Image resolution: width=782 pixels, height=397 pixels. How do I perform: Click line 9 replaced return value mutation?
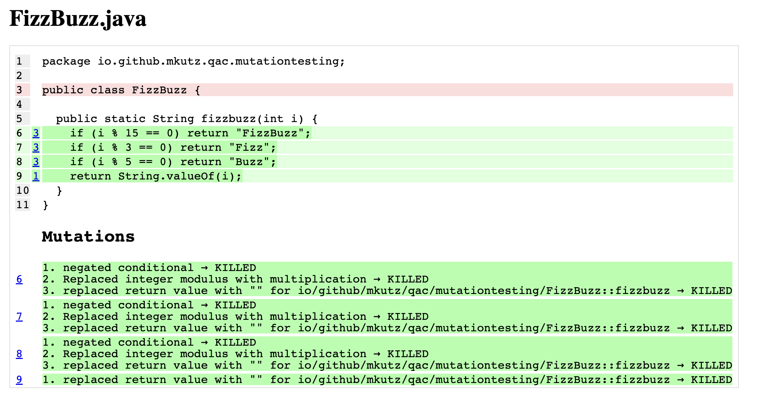coord(387,380)
